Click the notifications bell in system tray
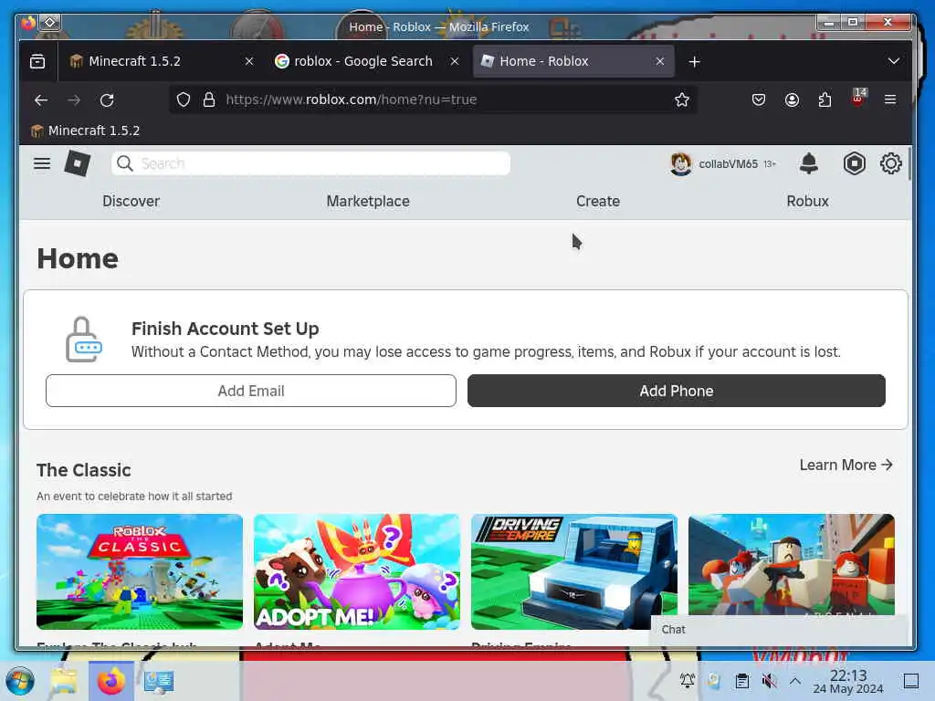 (x=687, y=681)
